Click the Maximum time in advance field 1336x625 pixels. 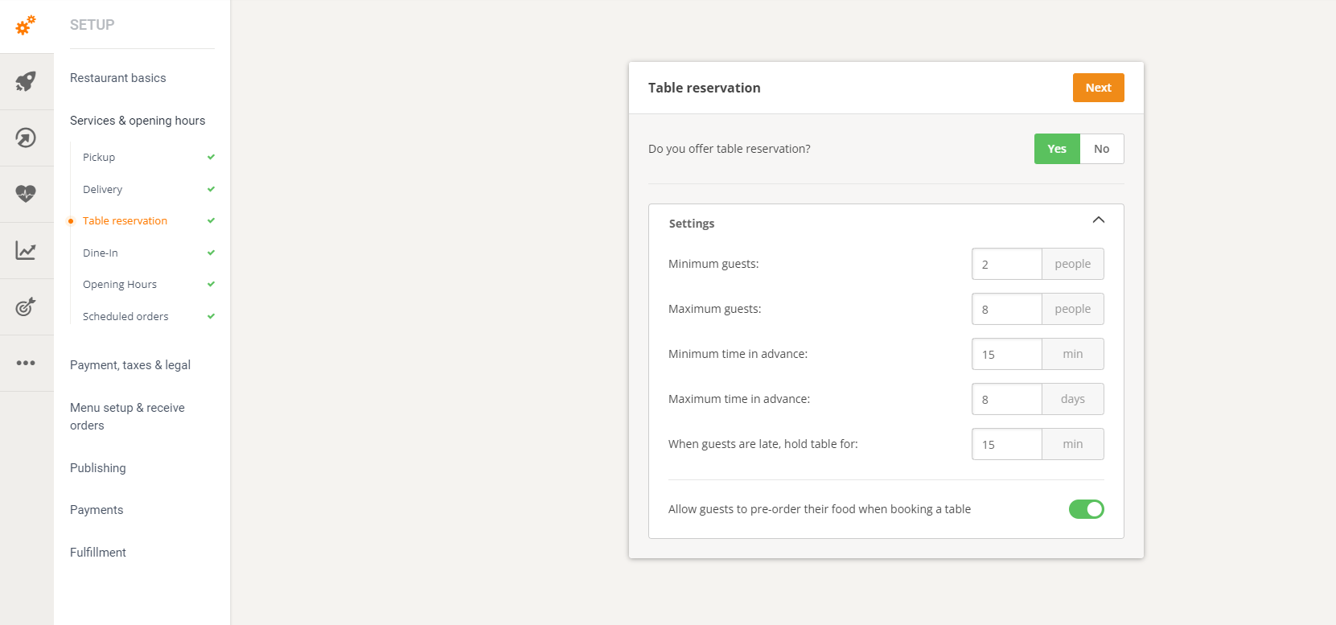click(x=1007, y=399)
